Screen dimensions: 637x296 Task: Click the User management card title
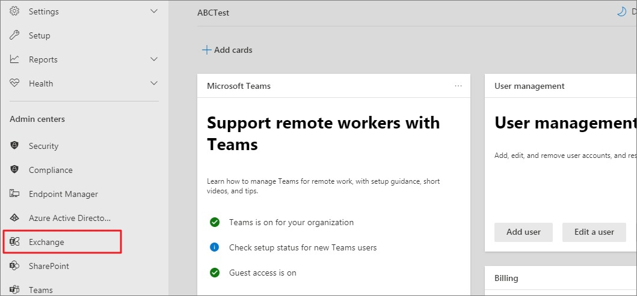[x=529, y=86]
